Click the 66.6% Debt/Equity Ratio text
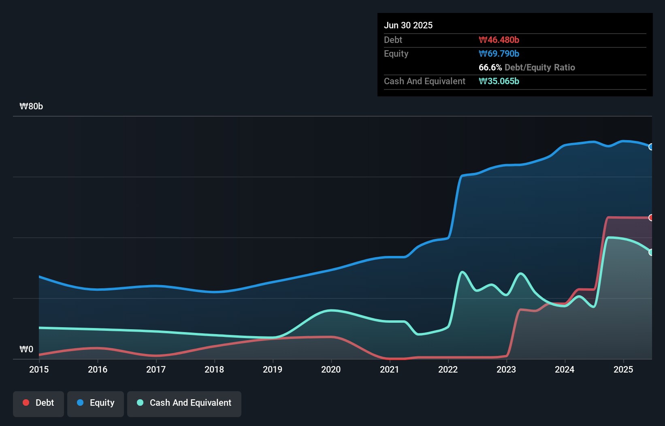Viewport: 665px width, 426px height. tap(526, 67)
